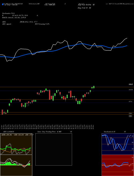The width and height of the screenshot is (134, 176).
Task: Open the ADX indicator chart panel
Action: [x=16, y=144]
